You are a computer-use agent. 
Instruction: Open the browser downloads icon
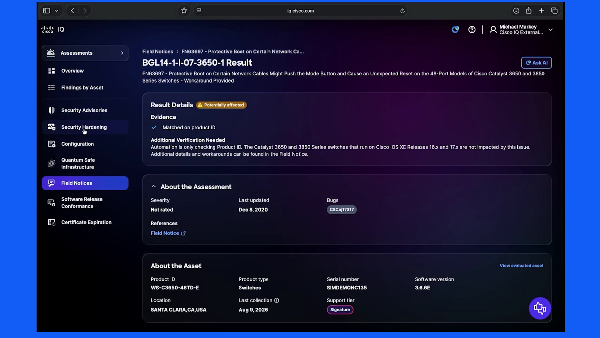click(516, 11)
